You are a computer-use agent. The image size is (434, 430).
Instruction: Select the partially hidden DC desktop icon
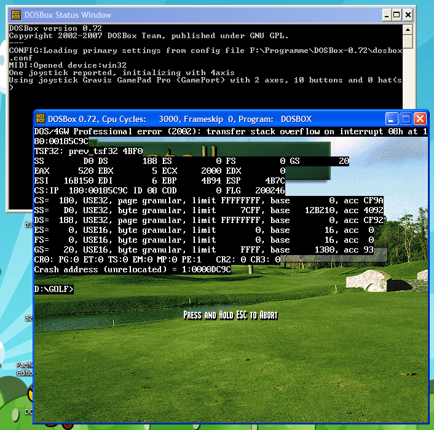pos(28,411)
